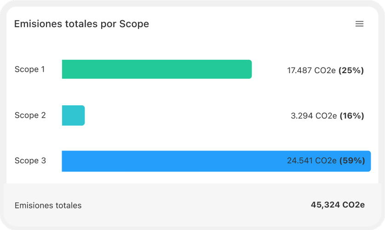This screenshot has width=385, height=230.
Task: Click the Scope 2 row label
Action: [30, 115]
